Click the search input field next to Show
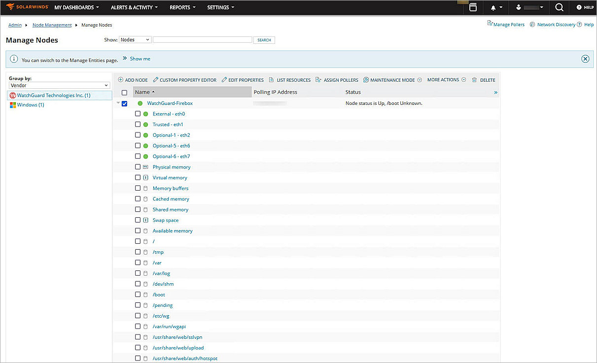Image resolution: width=597 pixels, height=363 pixels. point(202,39)
